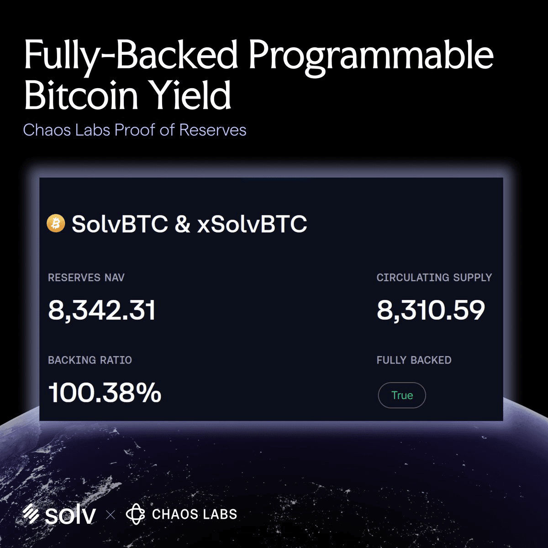Click the word Fully-Backed in the headline
Image resolution: width=548 pixels, height=548 pixels.
[x=131, y=55]
